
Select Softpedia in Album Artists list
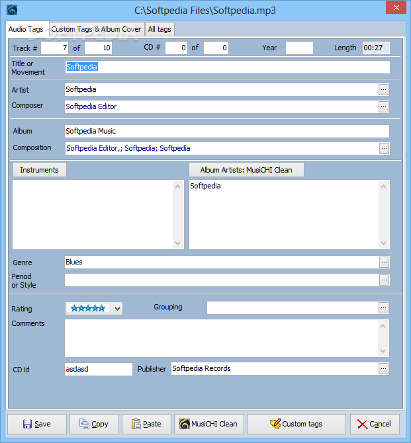(205, 186)
